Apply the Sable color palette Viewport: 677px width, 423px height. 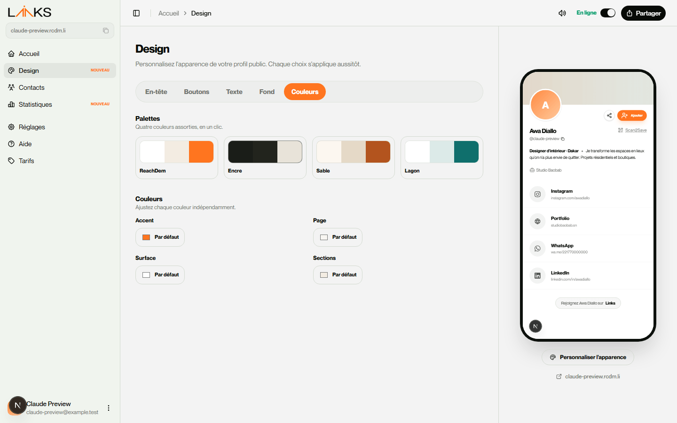(x=354, y=157)
